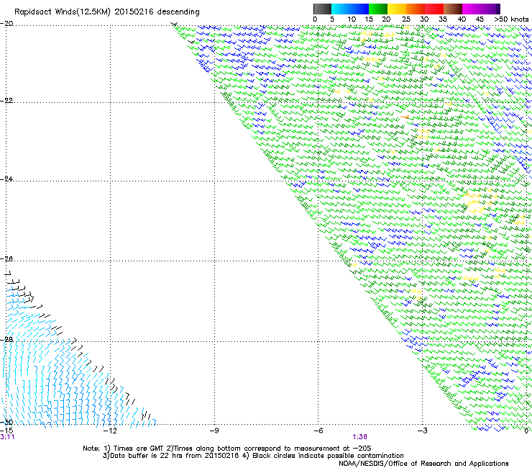Select the green 15-20 knots legend color
The height and width of the screenshot is (468, 532).
tap(378, 9)
